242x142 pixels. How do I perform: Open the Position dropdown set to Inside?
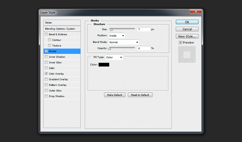point(117,35)
